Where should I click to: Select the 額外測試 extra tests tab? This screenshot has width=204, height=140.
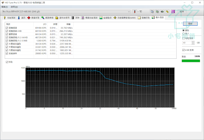click(158, 17)
